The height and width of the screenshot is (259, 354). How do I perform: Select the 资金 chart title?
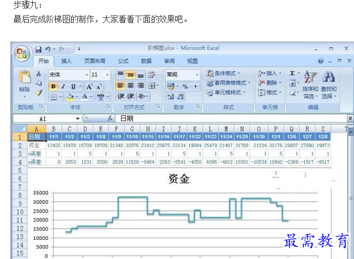(x=179, y=179)
